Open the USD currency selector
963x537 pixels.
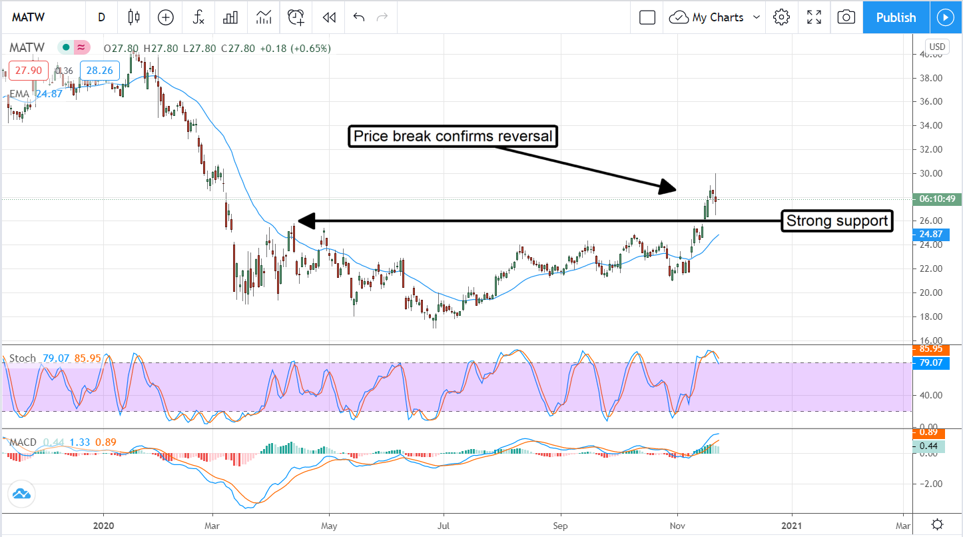(x=937, y=47)
